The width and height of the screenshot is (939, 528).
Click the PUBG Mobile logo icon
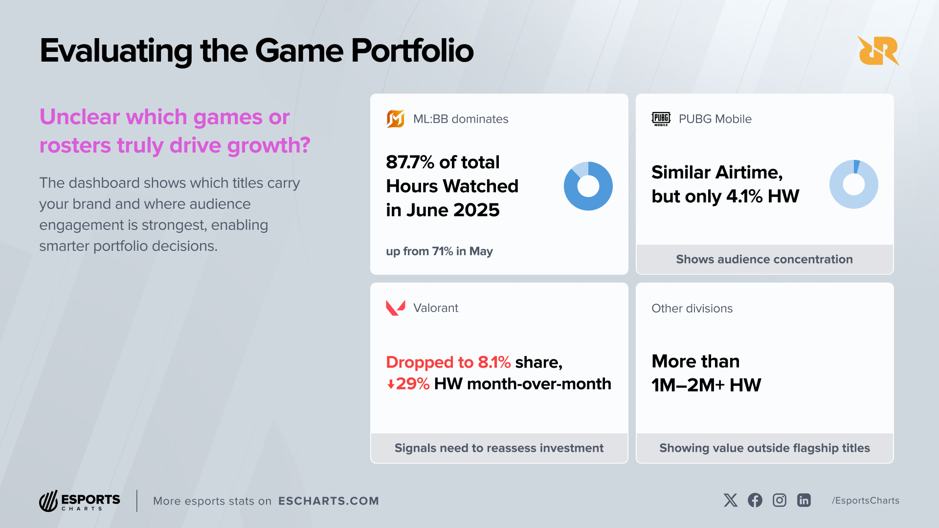coord(661,119)
